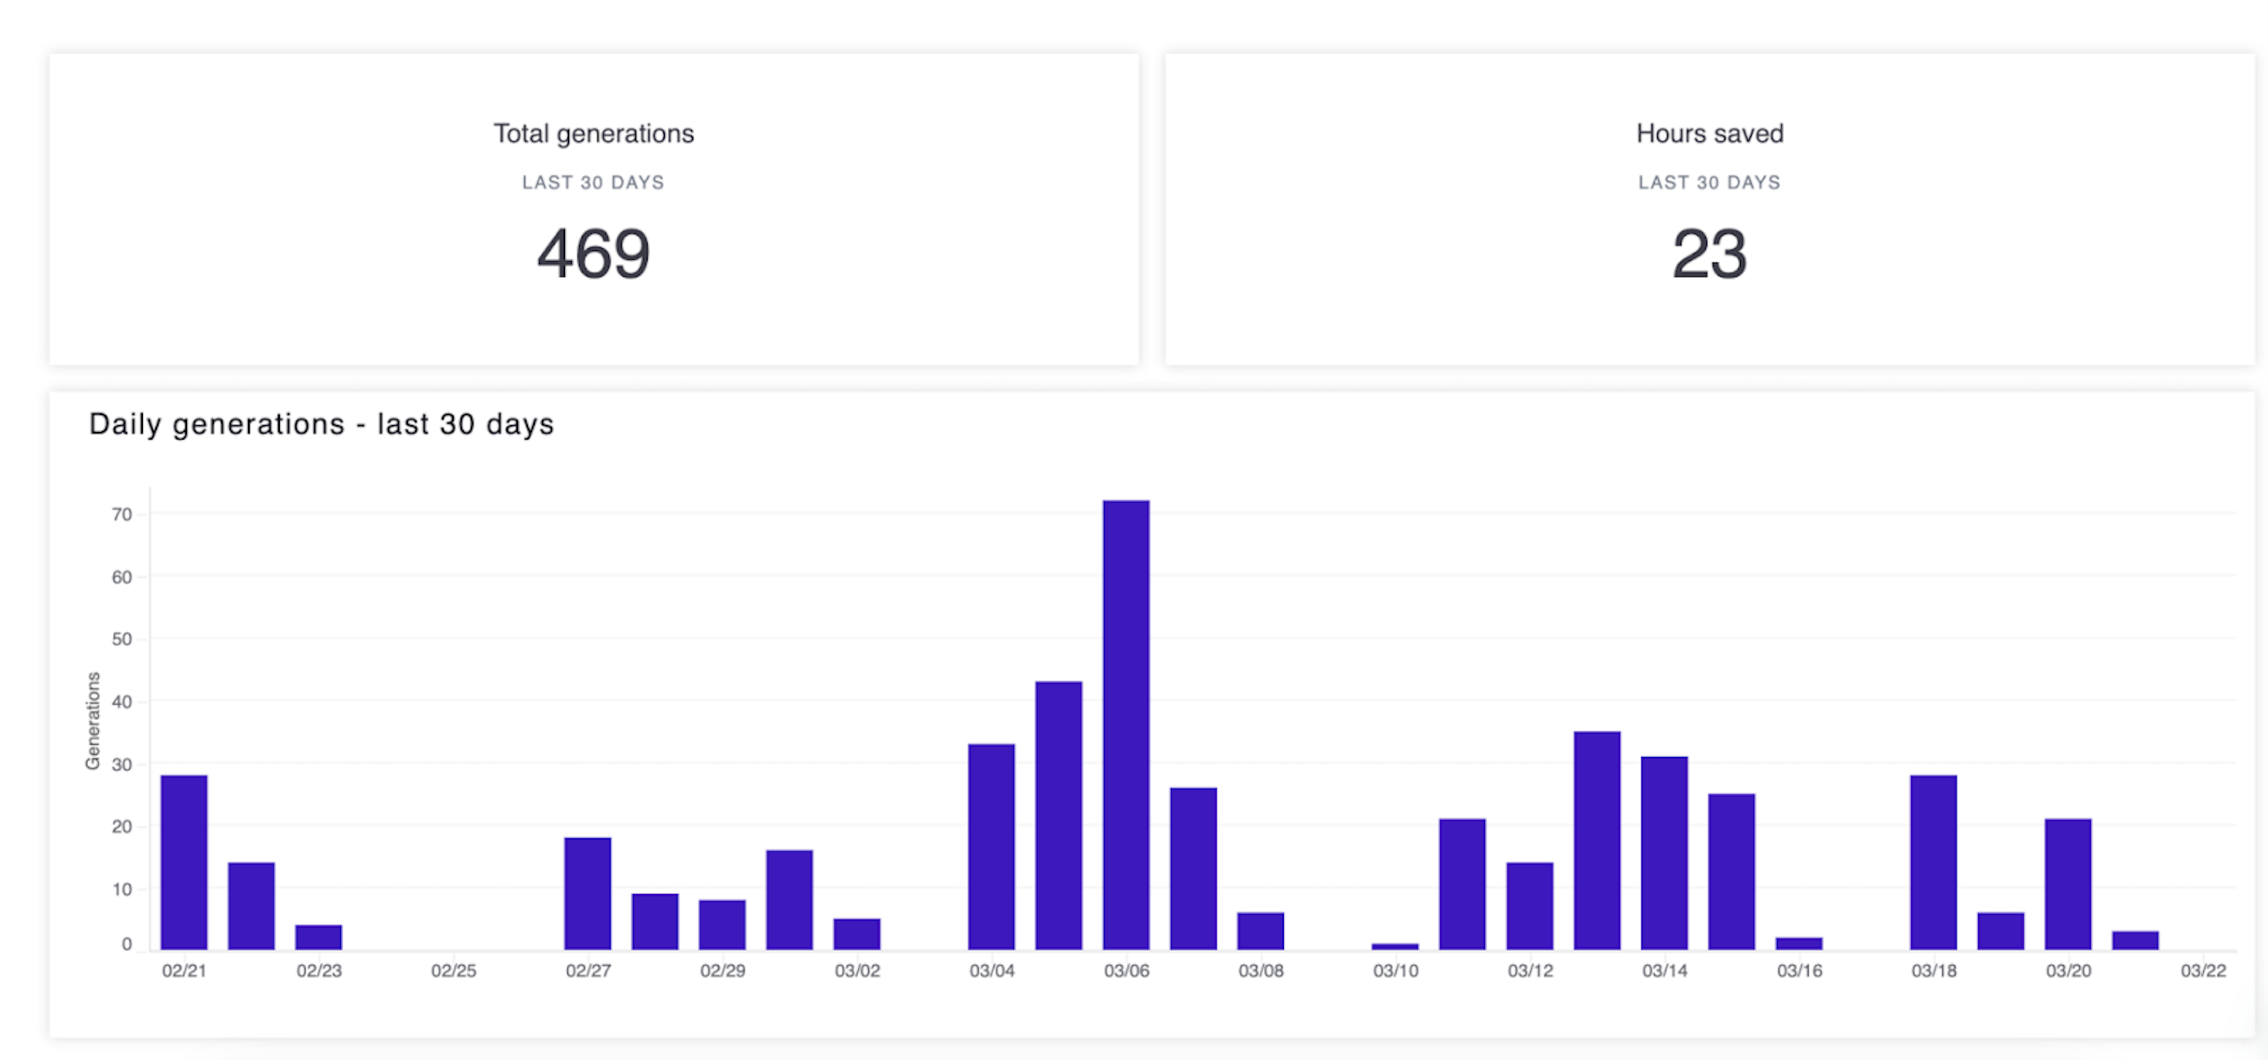2268x1060 pixels.
Task: Click LAST 30 DAYS under Total generations
Action: 594,182
